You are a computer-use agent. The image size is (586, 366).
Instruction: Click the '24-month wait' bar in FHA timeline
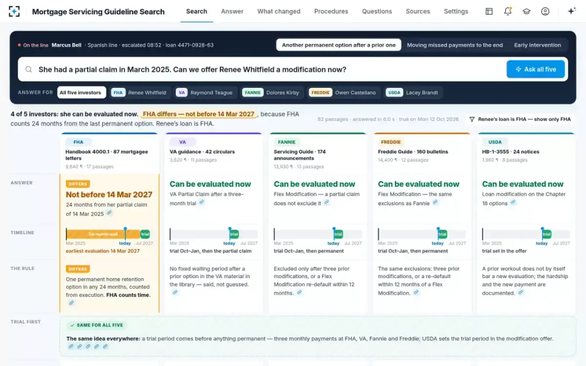103,234
